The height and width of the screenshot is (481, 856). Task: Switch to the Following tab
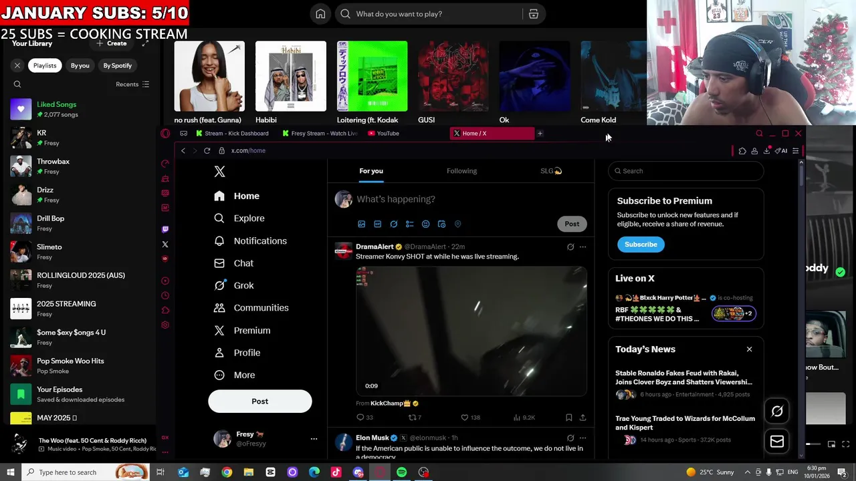[461, 171]
